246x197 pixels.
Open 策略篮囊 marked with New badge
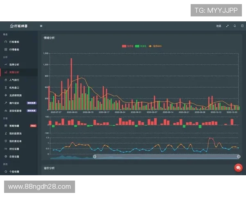[x=14, y=126]
